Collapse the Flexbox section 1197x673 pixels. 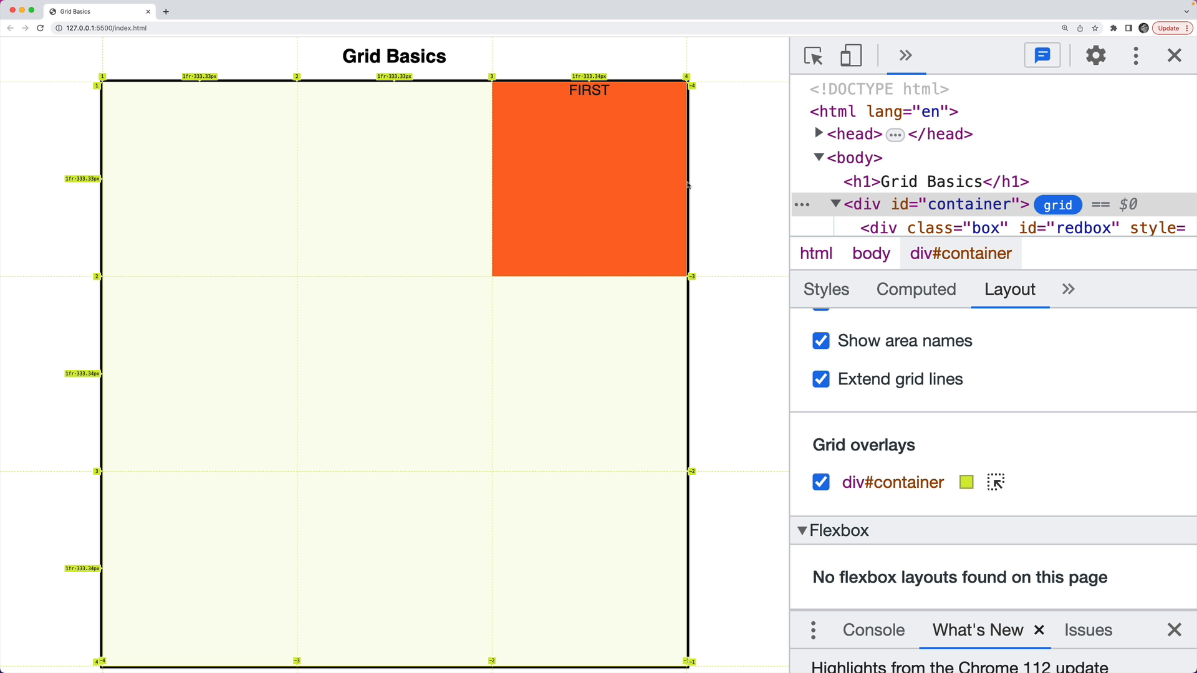tap(802, 531)
